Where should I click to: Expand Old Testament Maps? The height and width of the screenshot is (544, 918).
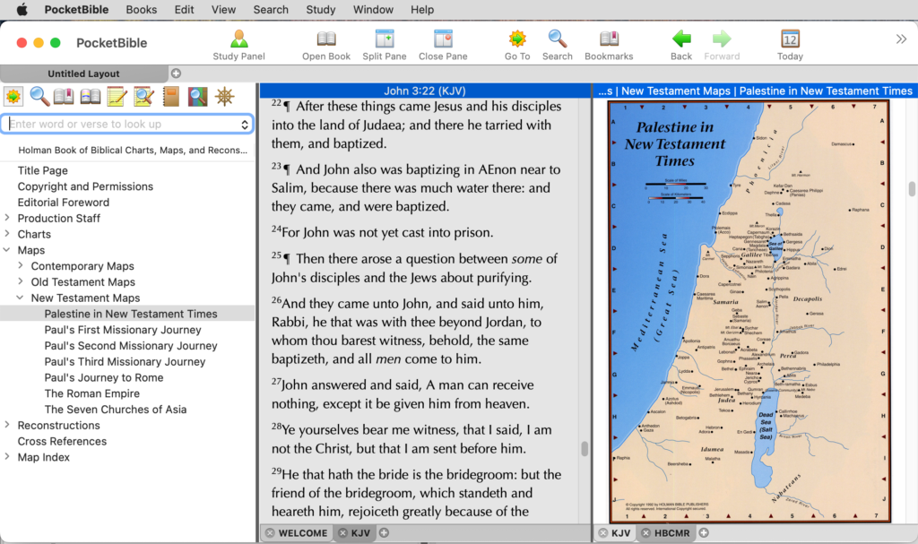pyautogui.click(x=21, y=281)
